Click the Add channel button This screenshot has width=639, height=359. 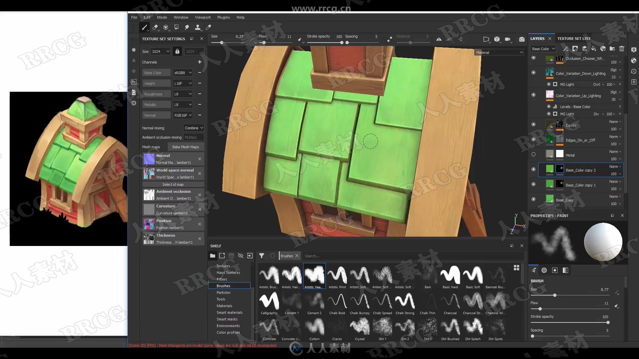[x=200, y=62]
